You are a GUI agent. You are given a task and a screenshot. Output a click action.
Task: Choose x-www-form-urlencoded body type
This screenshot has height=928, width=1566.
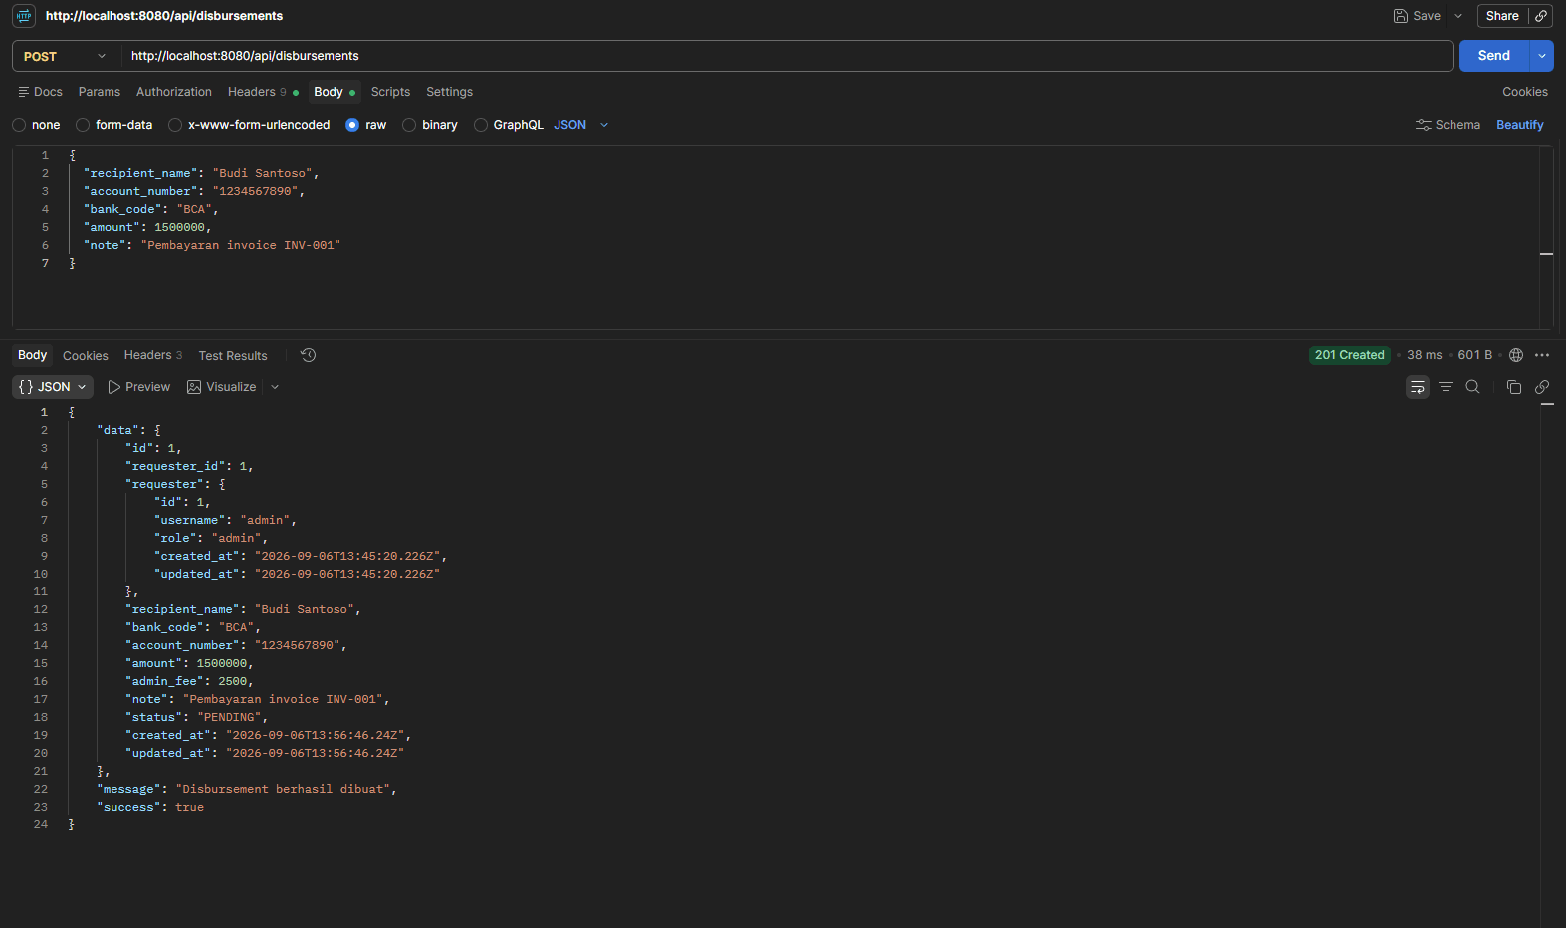[175, 125]
